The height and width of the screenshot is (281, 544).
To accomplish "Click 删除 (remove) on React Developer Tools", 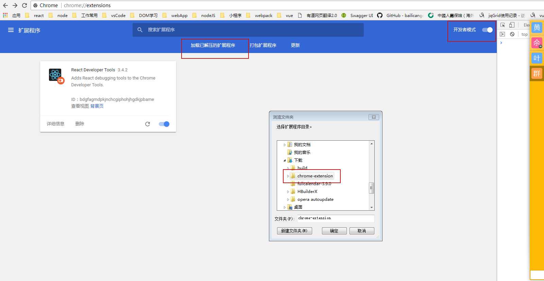I will tap(80, 124).
